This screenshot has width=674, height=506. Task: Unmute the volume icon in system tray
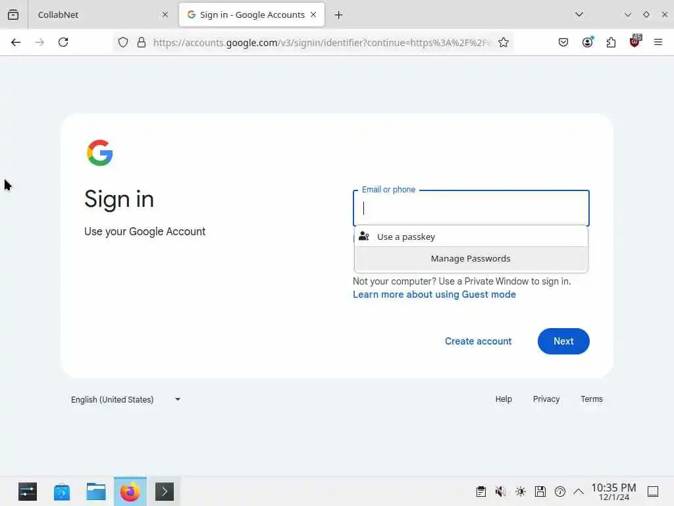pos(500,492)
